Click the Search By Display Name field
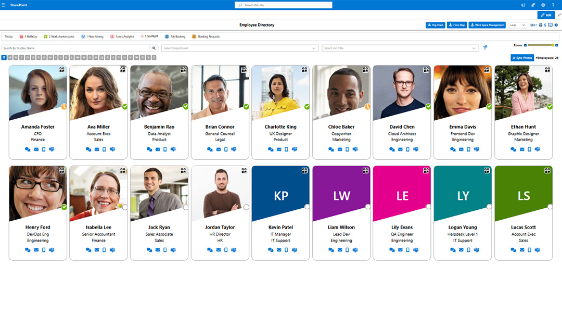 click(75, 47)
